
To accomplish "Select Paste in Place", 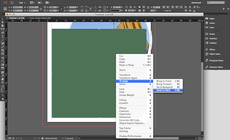I will tap(135, 65).
